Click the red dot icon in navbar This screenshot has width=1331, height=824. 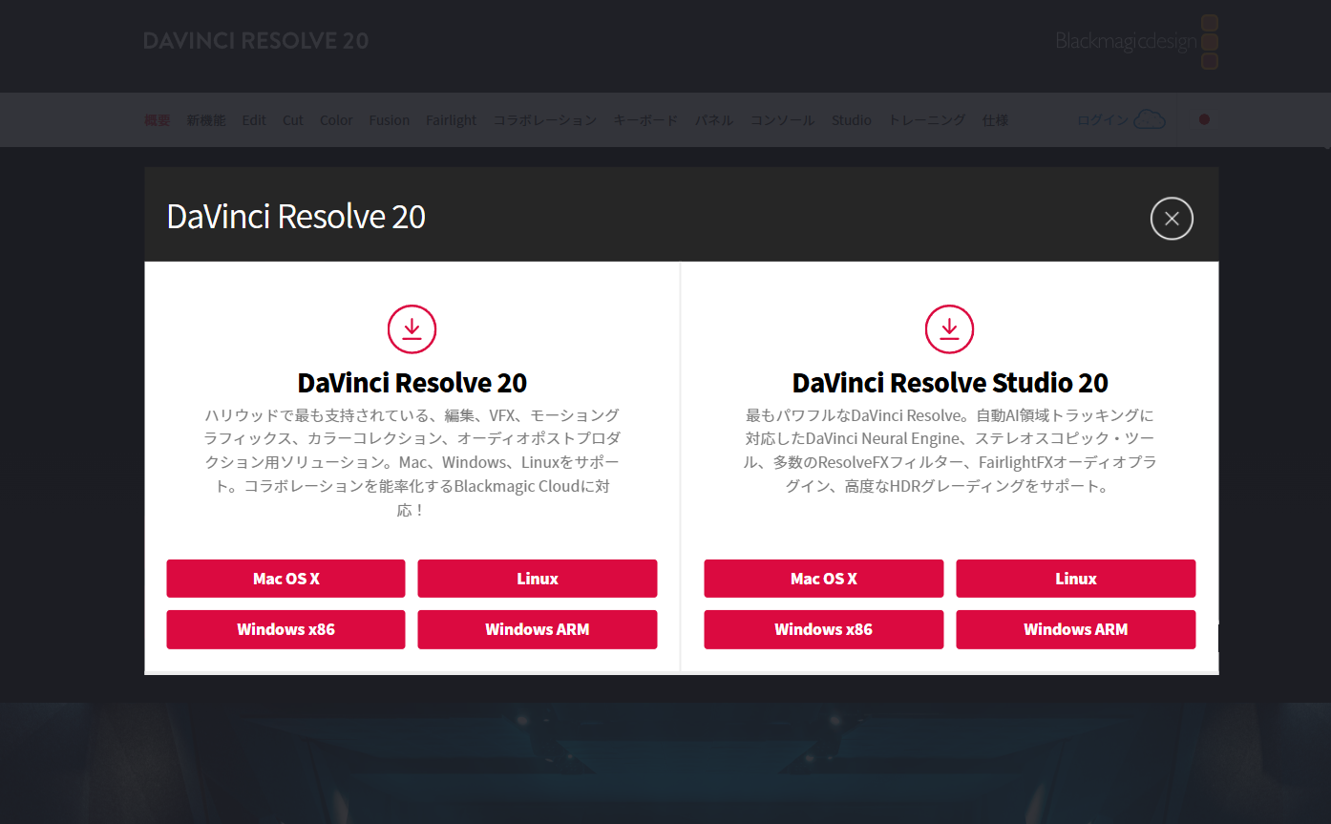[1204, 119]
